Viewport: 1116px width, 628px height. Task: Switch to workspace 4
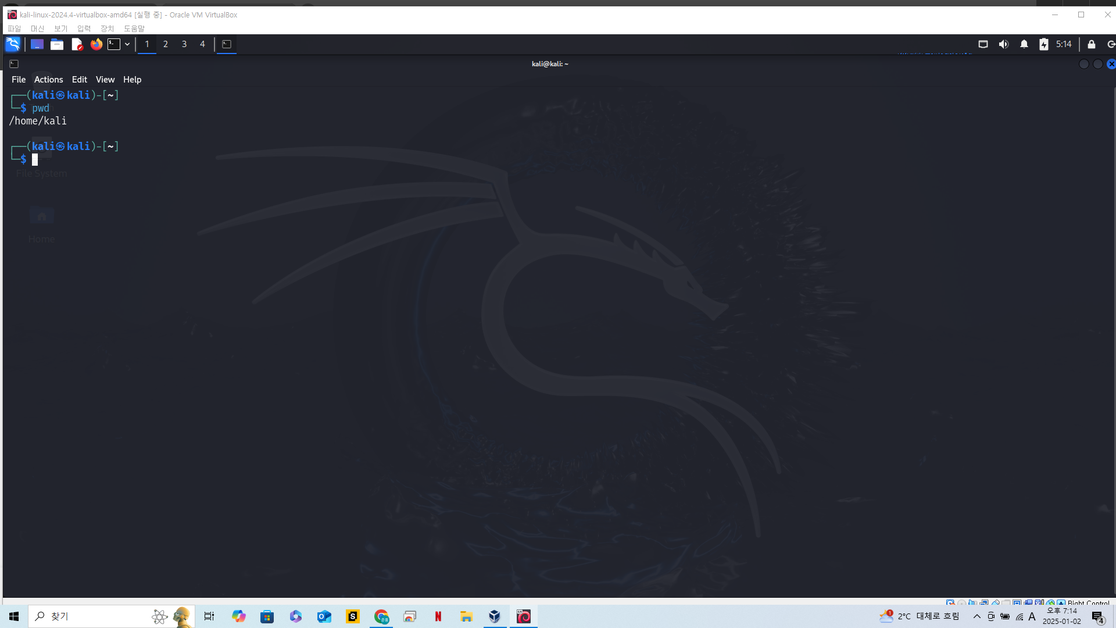tap(202, 44)
